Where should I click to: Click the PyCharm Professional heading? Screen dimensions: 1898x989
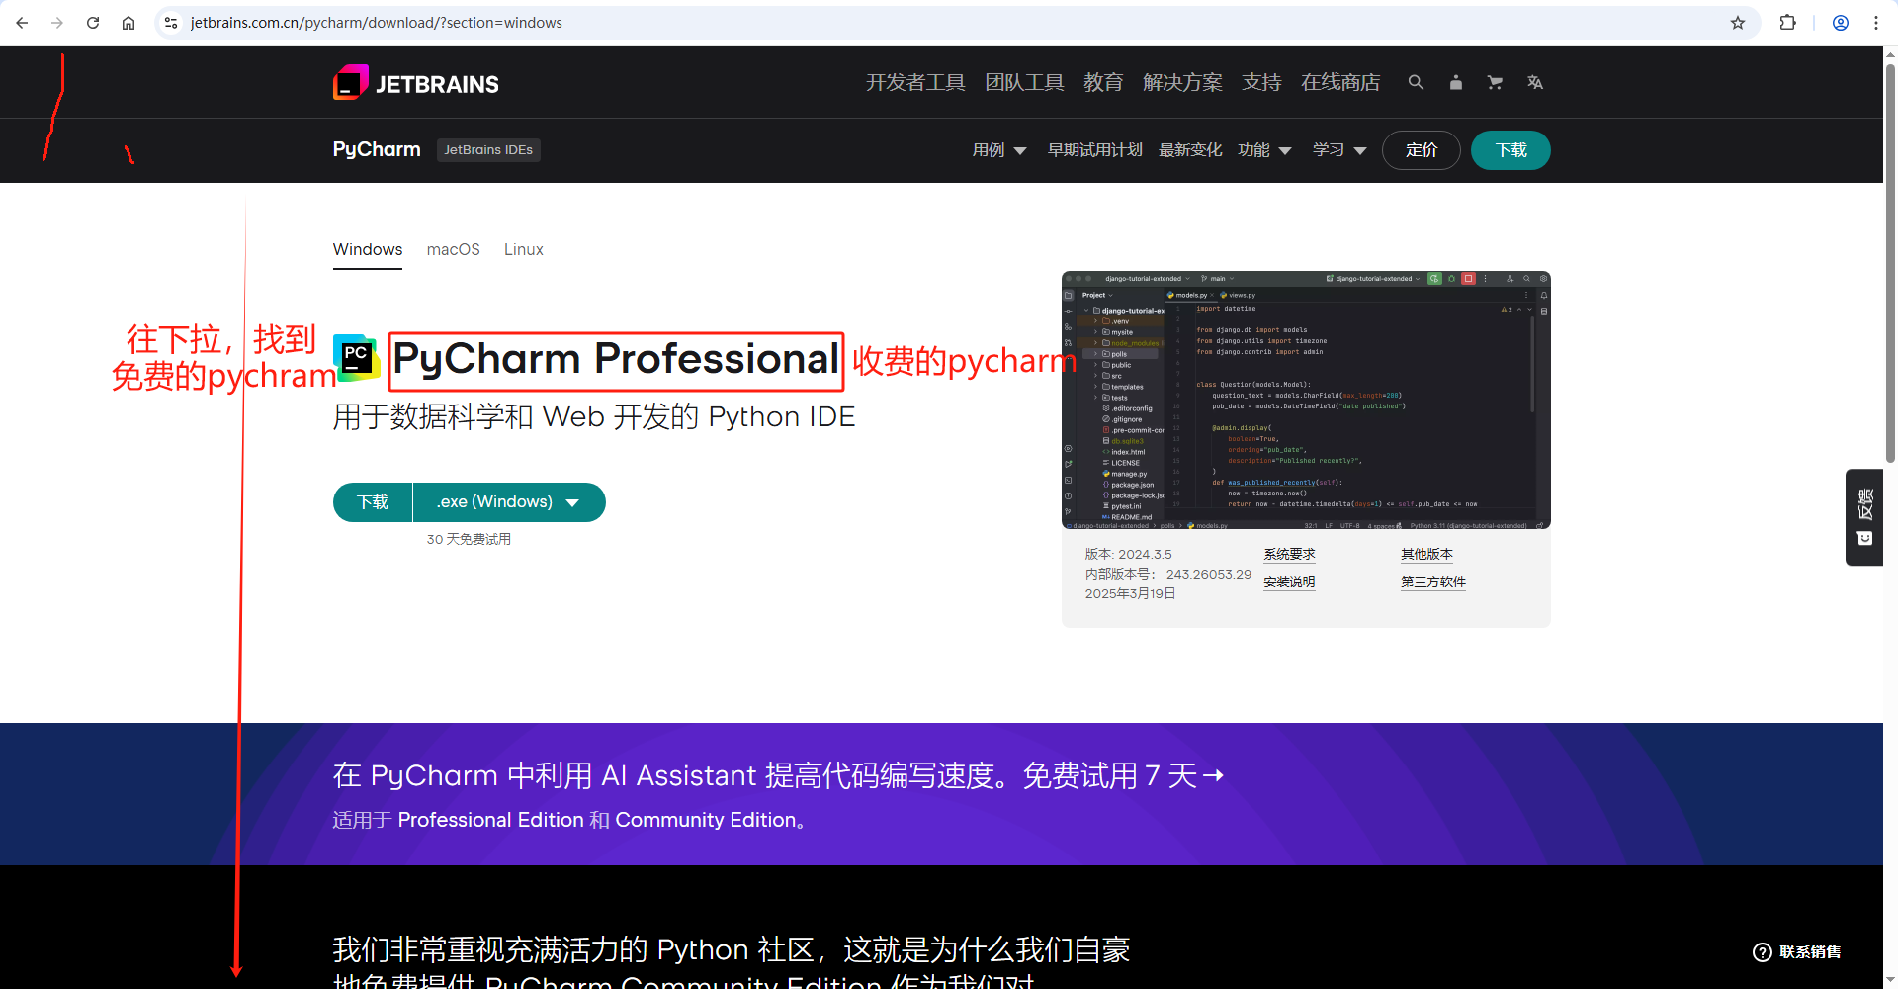tap(616, 359)
